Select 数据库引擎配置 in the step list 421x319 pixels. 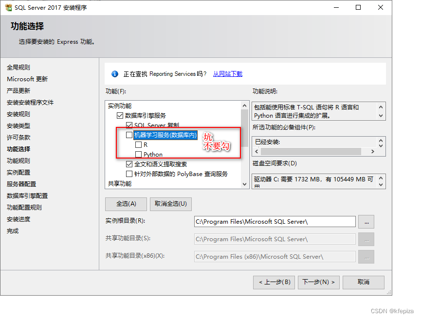pos(27,196)
